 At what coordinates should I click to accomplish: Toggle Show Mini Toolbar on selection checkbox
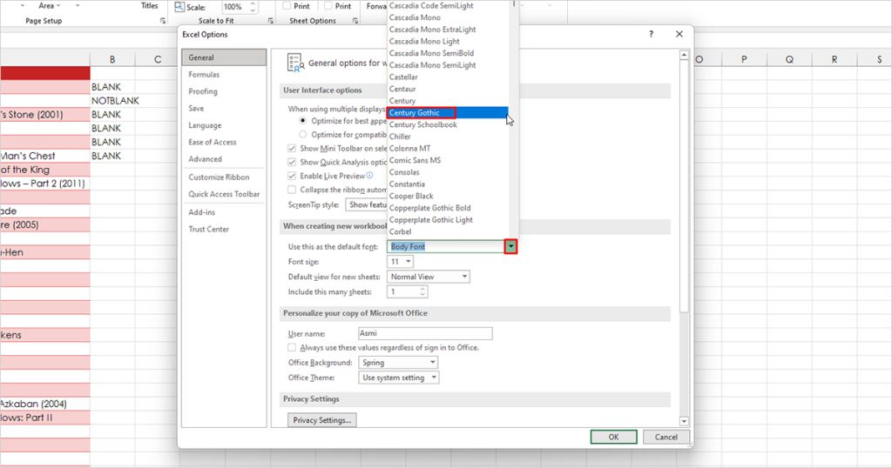(x=292, y=148)
